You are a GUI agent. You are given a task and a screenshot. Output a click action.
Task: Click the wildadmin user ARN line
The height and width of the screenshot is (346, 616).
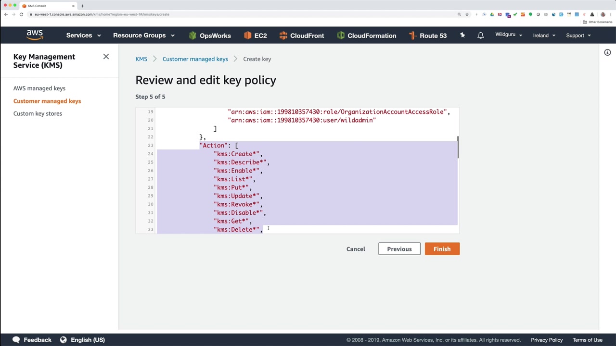coord(302,120)
